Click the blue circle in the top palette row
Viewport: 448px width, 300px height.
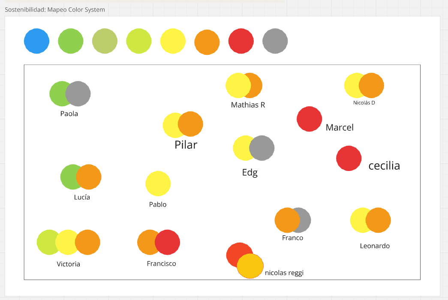(x=36, y=41)
